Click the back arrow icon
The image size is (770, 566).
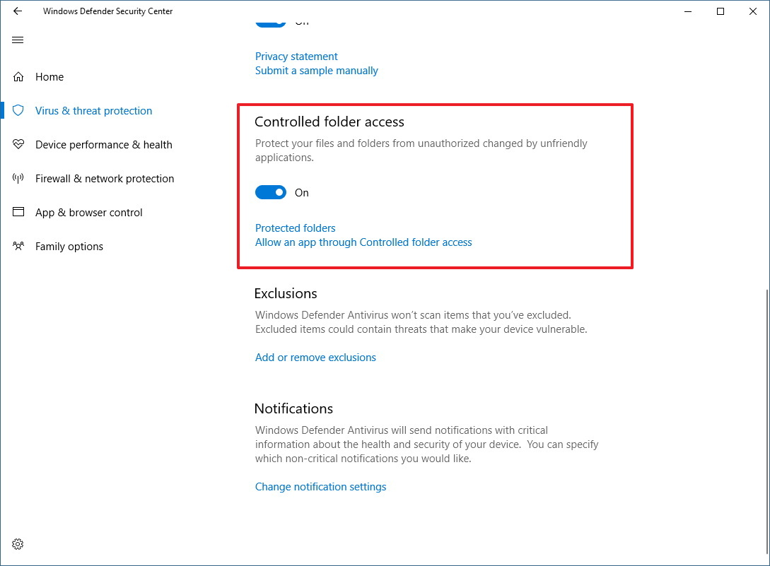click(18, 11)
